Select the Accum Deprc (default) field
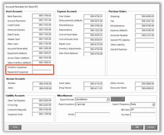The height and width of the screenshot is (135, 164). 42,58
